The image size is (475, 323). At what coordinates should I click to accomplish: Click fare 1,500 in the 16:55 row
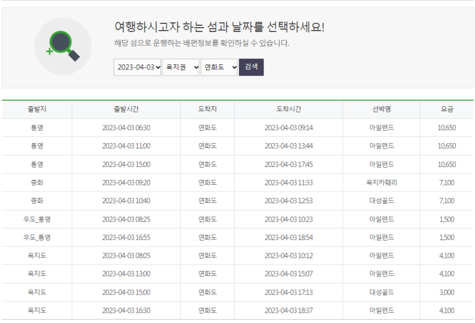pos(447,237)
